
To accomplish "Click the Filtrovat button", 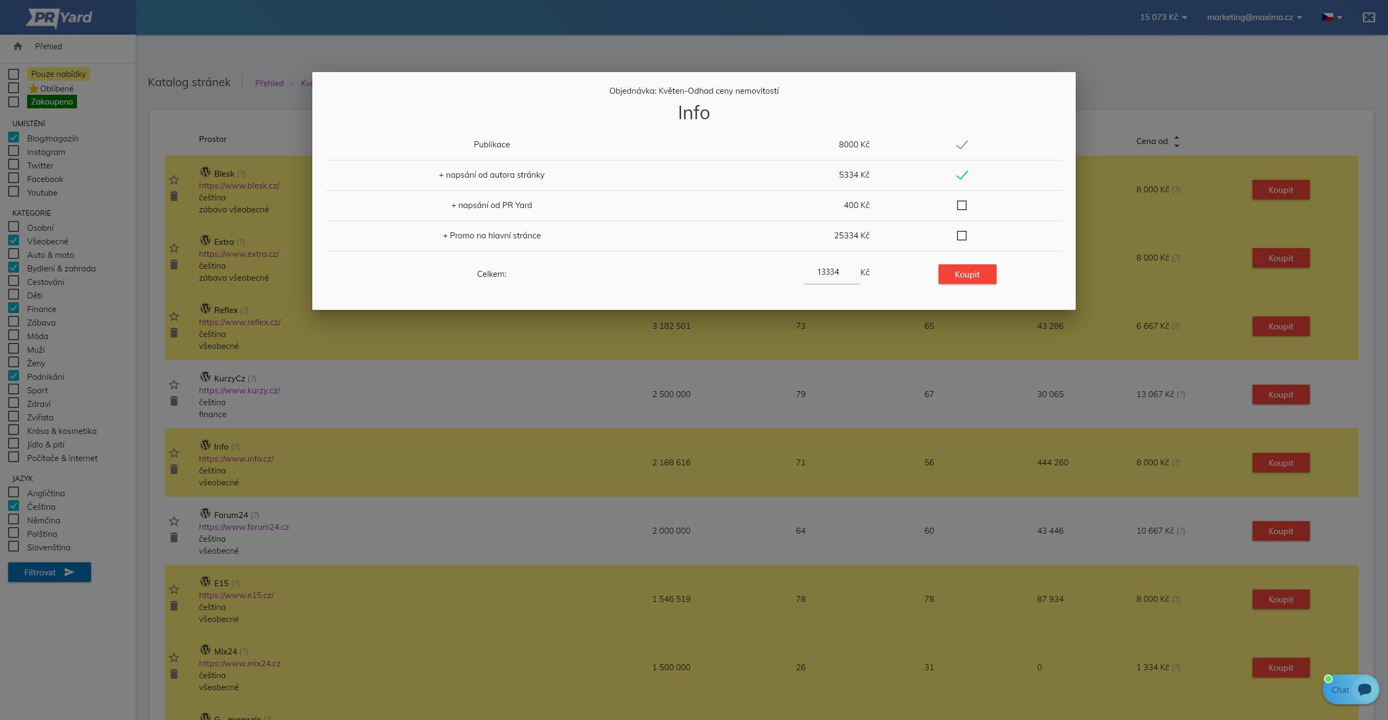I will 49,572.
